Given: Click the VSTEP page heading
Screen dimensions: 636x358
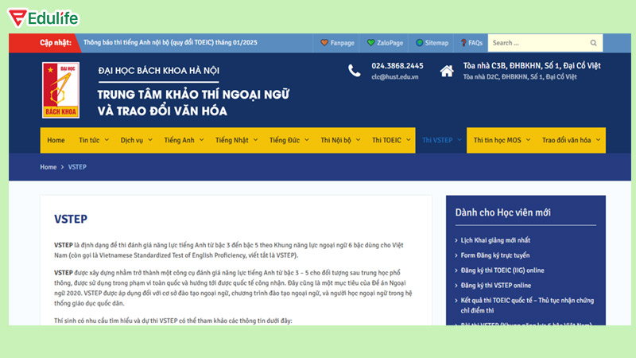Looking at the screenshot, I should coord(71,220).
